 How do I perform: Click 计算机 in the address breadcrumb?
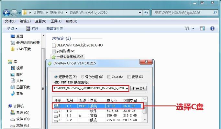click(38, 13)
